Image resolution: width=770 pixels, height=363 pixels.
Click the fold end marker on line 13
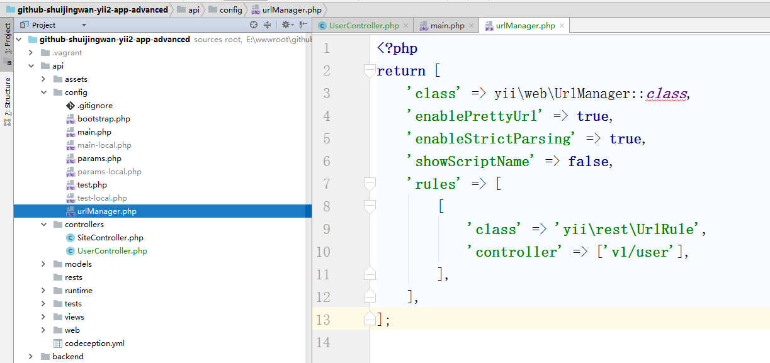(x=370, y=320)
